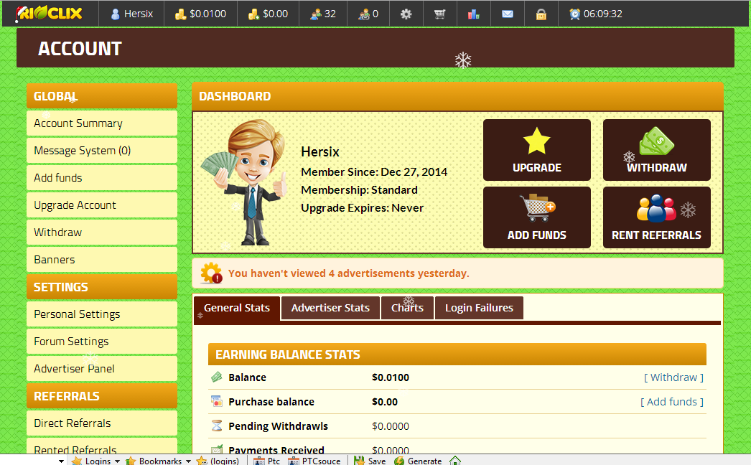Open Withdraw in sidebar menu
The height and width of the screenshot is (465, 751).
click(102, 232)
